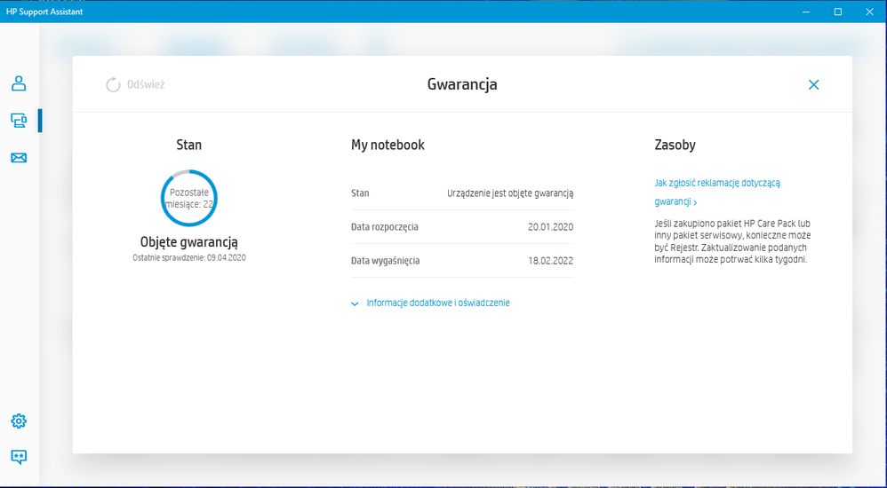The height and width of the screenshot is (488, 887).
Task: Click the Data rozpoczęcia date value
Action: [x=550, y=227]
